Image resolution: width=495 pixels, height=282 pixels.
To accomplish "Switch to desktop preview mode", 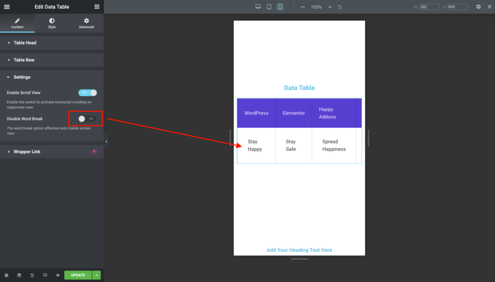I will (x=258, y=7).
